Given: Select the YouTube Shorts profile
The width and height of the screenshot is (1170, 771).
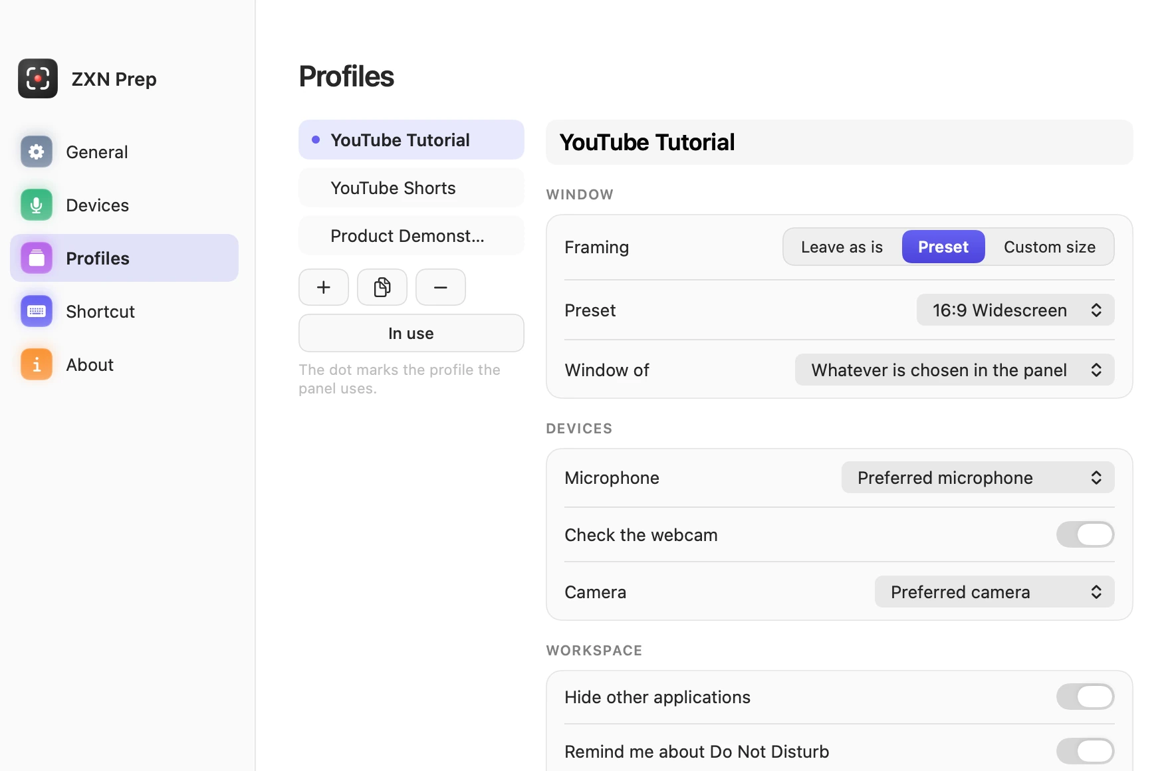Looking at the screenshot, I should (411, 187).
